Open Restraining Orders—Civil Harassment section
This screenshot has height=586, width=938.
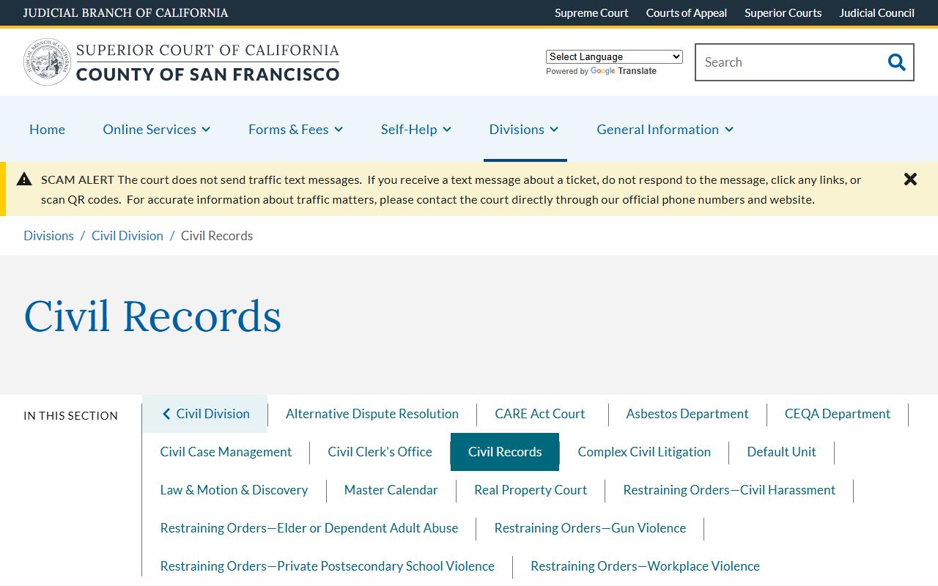[729, 490]
